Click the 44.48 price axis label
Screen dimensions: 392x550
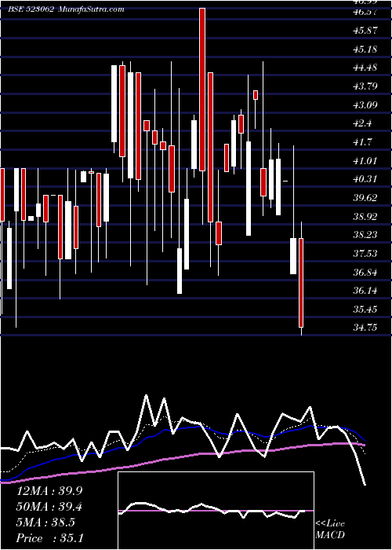[x=365, y=67]
